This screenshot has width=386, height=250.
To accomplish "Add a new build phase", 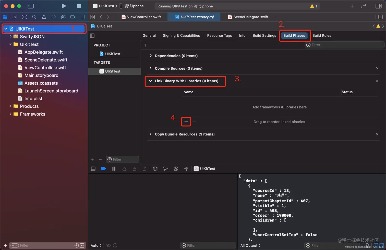I will [x=145, y=45].
